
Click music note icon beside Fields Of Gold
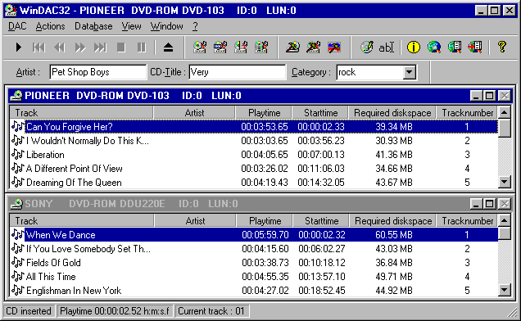17,263
